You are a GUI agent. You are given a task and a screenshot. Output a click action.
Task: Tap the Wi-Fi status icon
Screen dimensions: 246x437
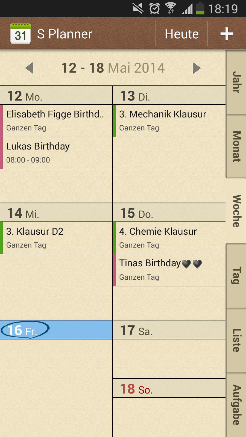(x=171, y=8)
